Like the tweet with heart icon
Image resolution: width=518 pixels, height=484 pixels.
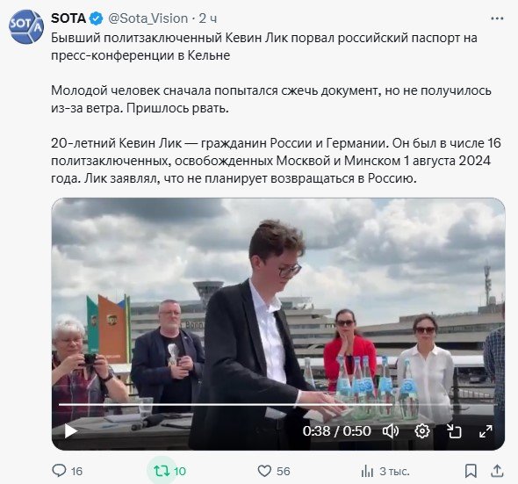(264, 471)
